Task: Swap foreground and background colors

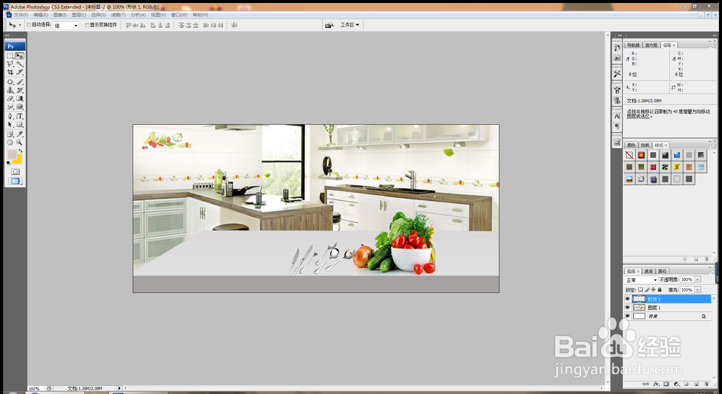Action: (21, 151)
